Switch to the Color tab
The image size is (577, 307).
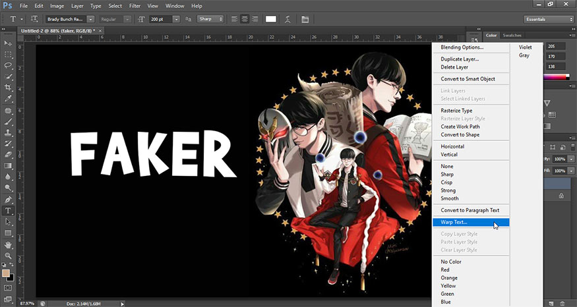tap(491, 36)
